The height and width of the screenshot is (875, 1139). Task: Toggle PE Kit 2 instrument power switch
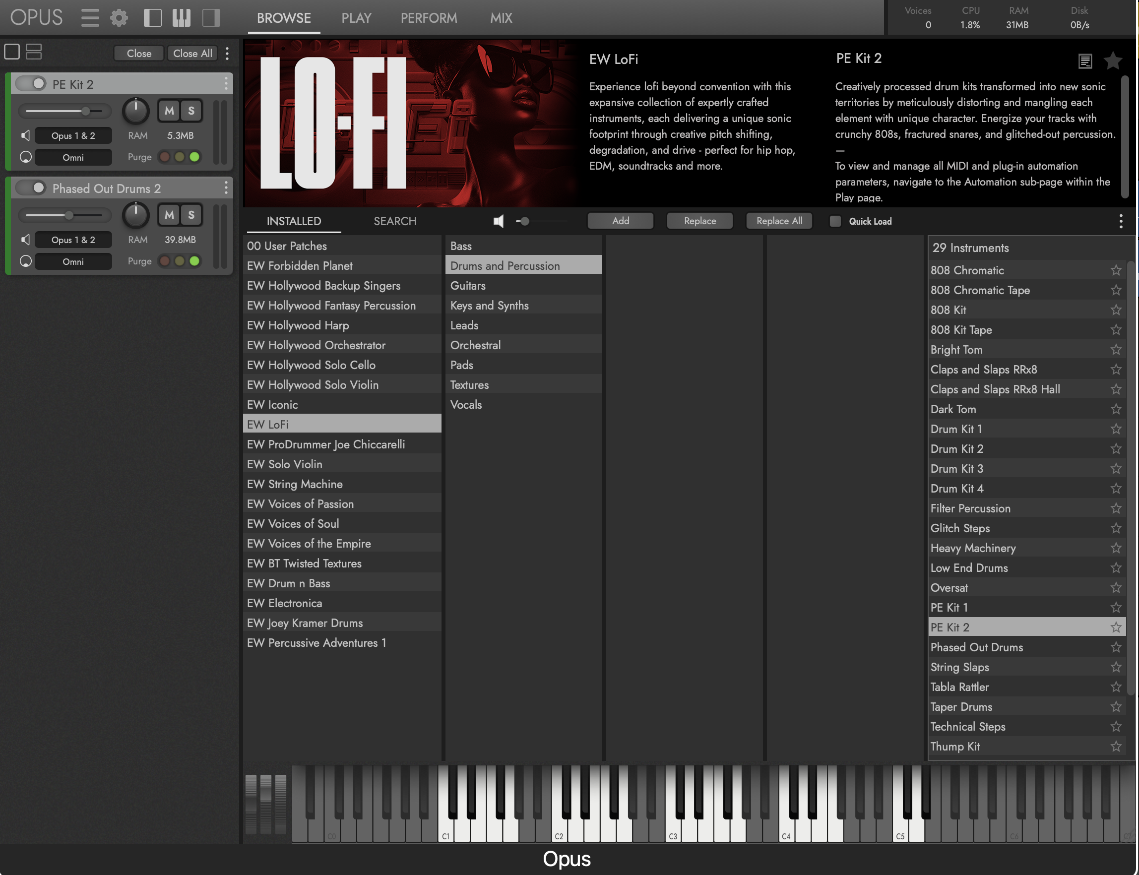click(31, 84)
